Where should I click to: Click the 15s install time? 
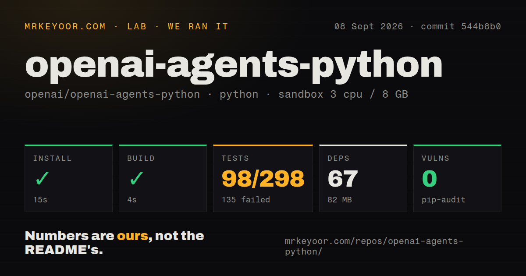point(40,200)
